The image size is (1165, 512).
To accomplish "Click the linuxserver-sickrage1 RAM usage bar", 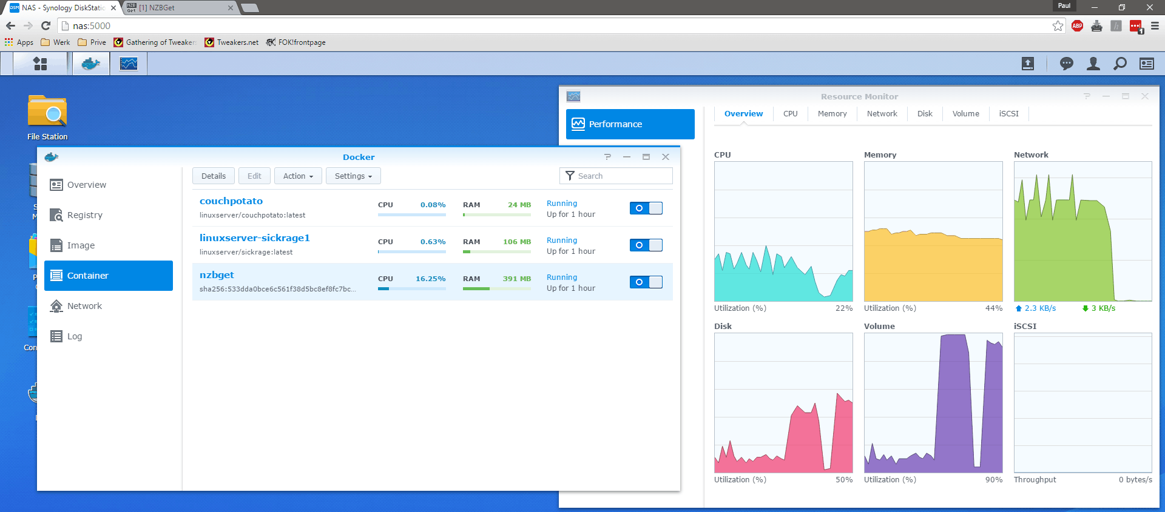I will pyautogui.click(x=497, y=251).
